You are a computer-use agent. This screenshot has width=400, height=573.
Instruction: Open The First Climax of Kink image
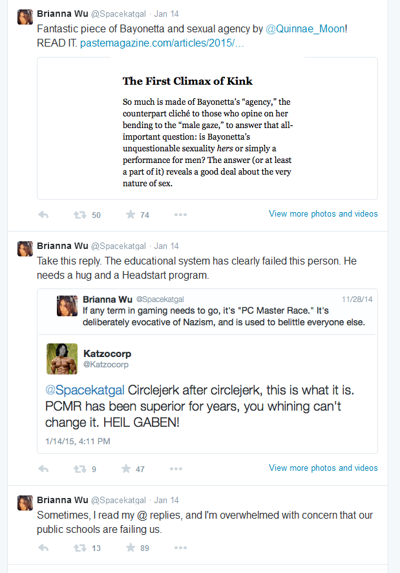[x=207, y=128]
